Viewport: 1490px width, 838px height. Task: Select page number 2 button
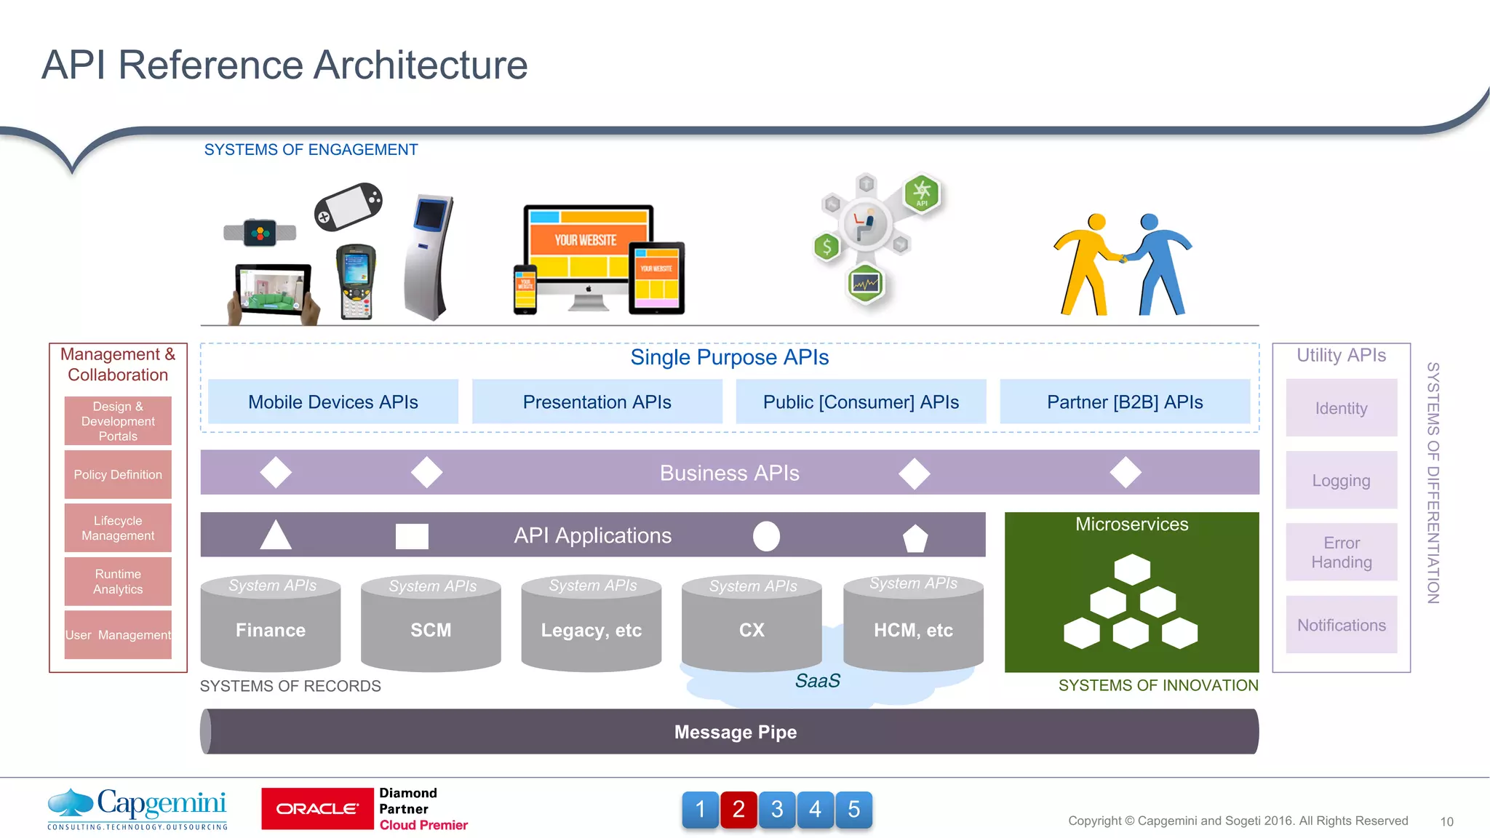tap(738, 809)
